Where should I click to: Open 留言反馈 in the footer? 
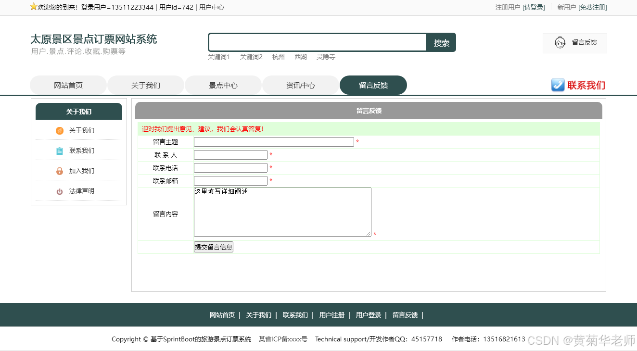pyautogui.click(x=405, y=315)
